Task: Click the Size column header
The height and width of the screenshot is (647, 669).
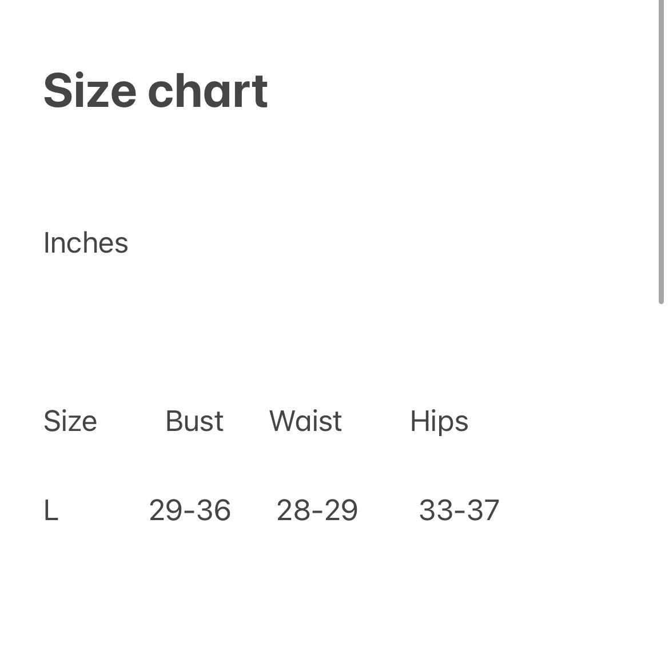Action: 70,422
